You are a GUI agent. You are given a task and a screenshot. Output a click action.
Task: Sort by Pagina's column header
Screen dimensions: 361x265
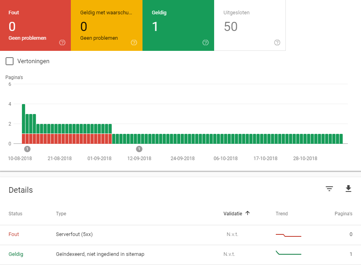[343, 213]
